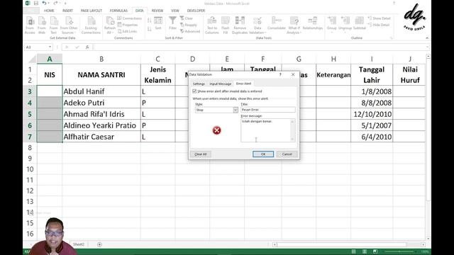The height and width of the screenshot is (255, 454).
Task: Open Advanced filter options
Action: (x=190, y=31)
